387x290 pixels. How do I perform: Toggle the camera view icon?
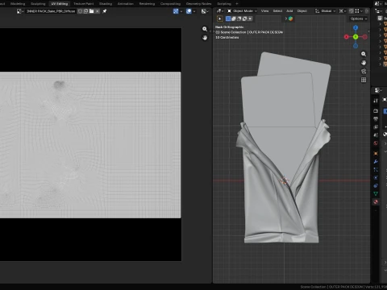click(364, 72)
